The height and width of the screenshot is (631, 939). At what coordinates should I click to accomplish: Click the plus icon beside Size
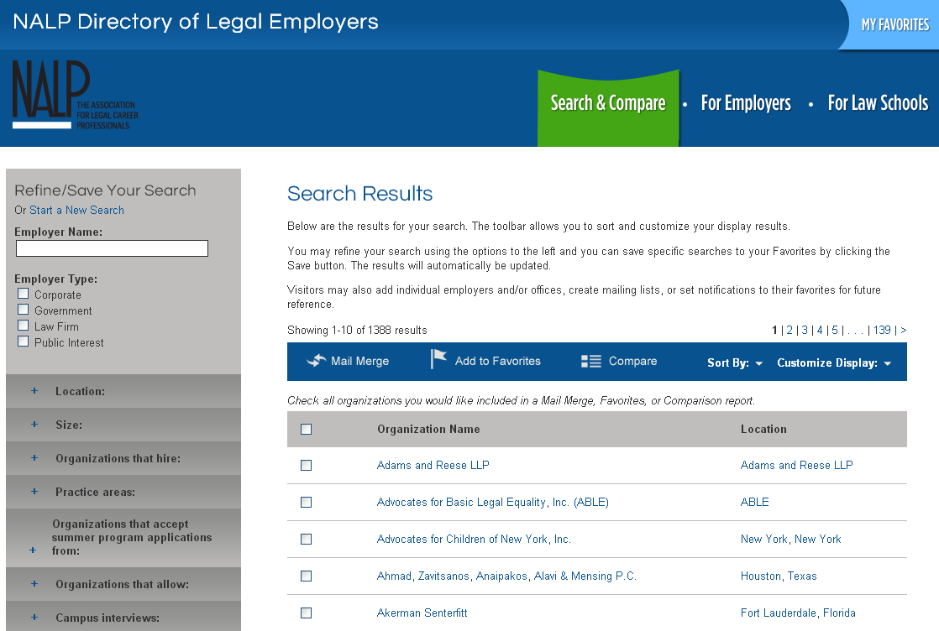coord(34,424)
